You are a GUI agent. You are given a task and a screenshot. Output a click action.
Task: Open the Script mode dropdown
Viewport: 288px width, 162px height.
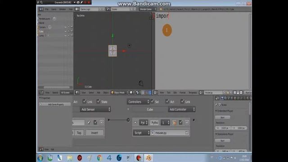coord(141,133)
